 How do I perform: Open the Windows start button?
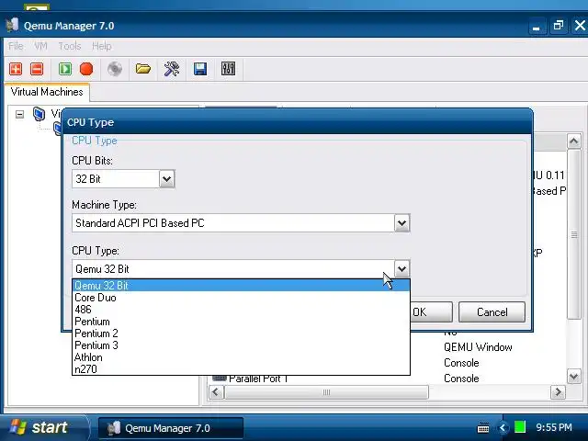click(43, 427)
